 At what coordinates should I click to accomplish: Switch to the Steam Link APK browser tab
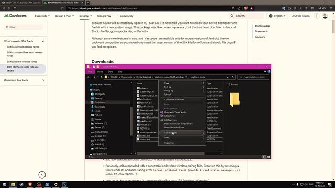tap(21, 3)
